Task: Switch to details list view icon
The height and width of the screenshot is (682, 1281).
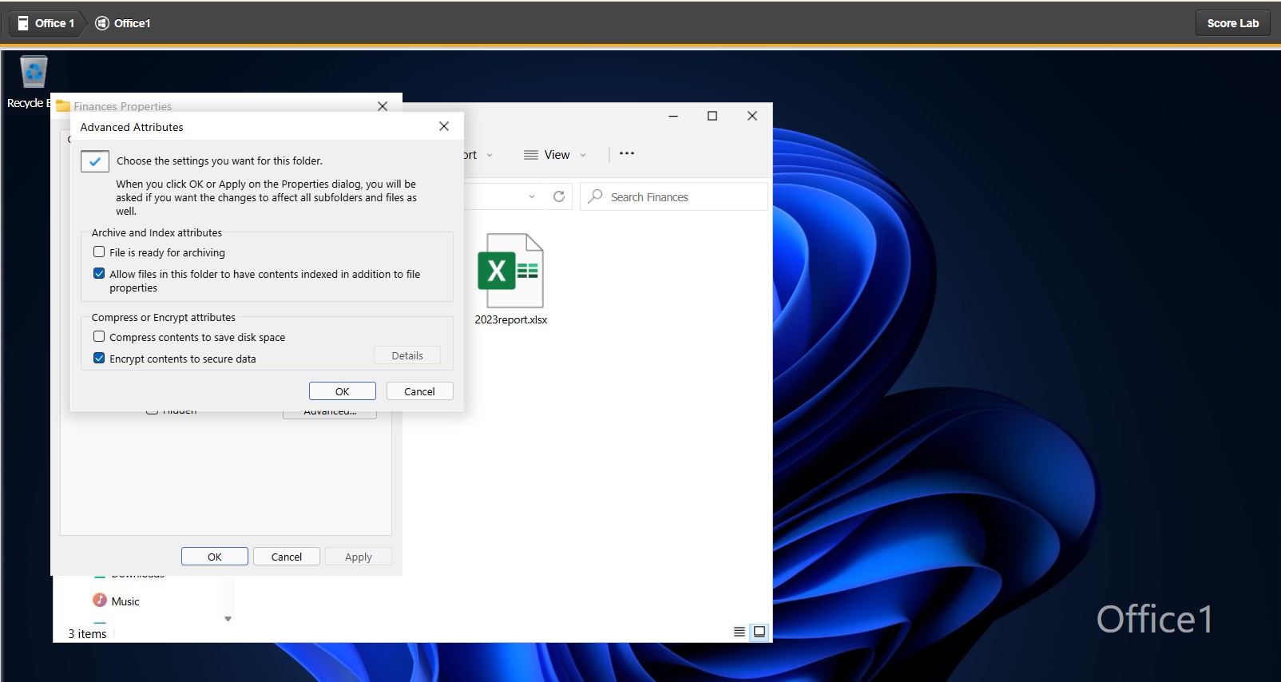Action: (x=740, y=632)
